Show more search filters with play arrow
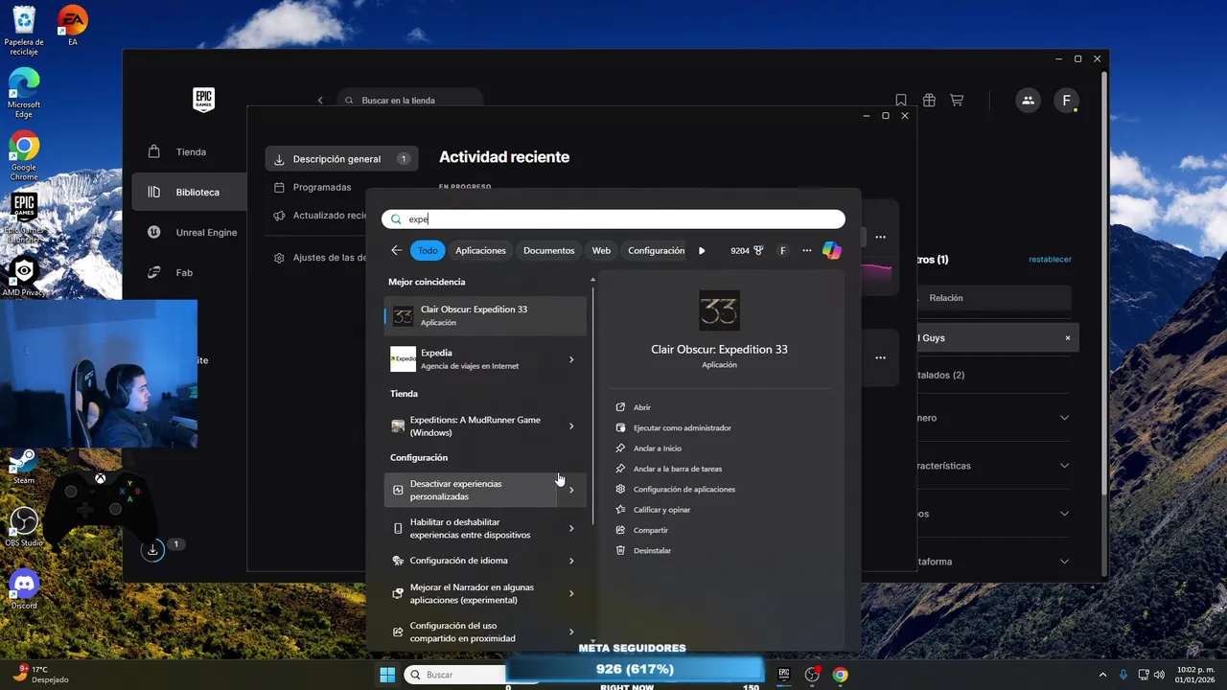Screen dimensions: 1227x690 coord(702,250)
